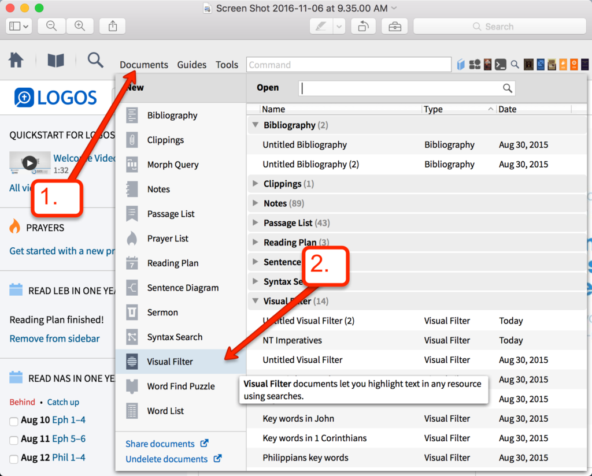Choose Visual Filter from New list
592x476 pixels.
pyautogui.click(x=181, y=362)
